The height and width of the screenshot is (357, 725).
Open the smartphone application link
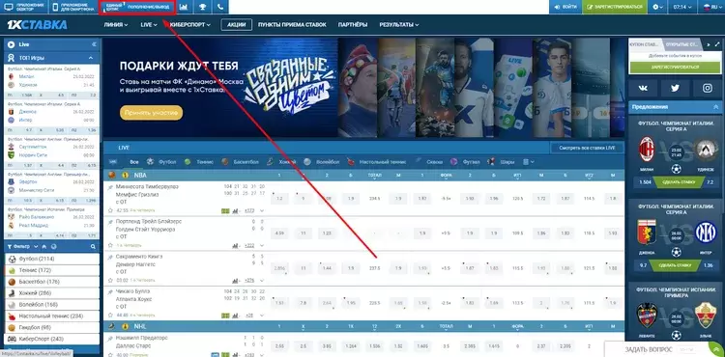coord(72,7)
